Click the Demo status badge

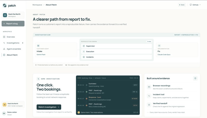pyautogui.click(x=182, y=5)
